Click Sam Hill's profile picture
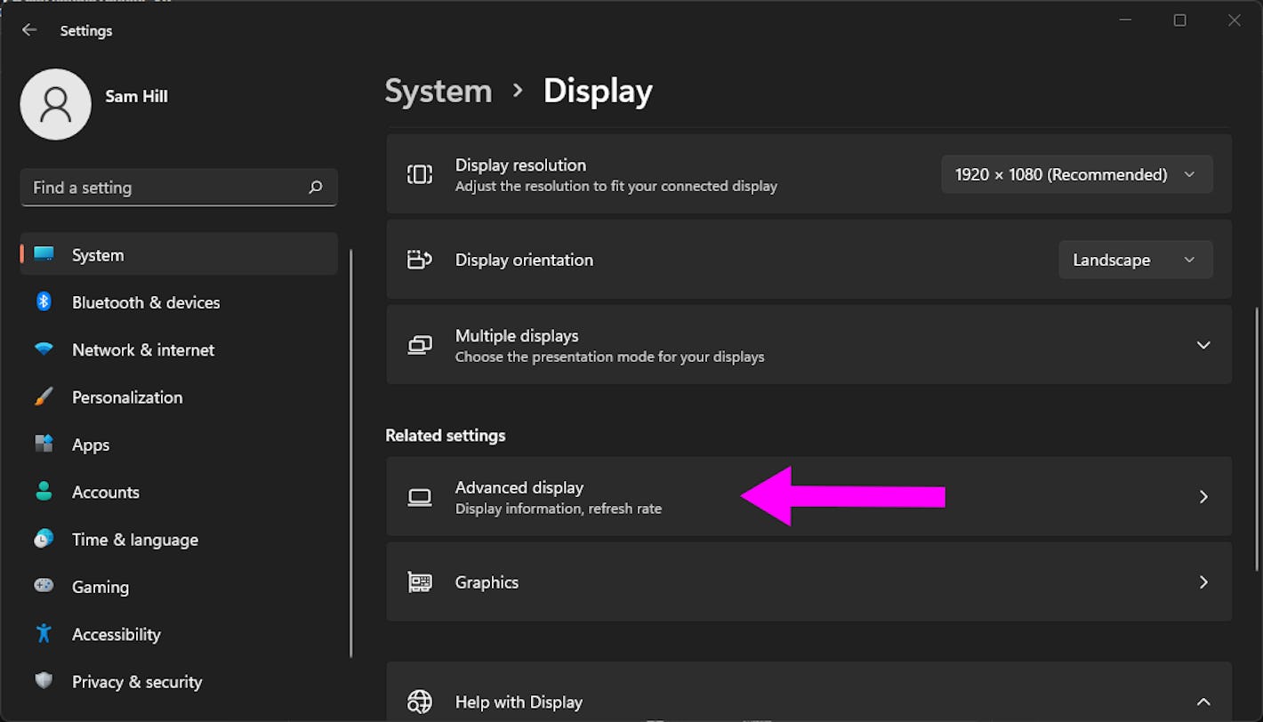The image size is (1263, 722). [55, 104]
